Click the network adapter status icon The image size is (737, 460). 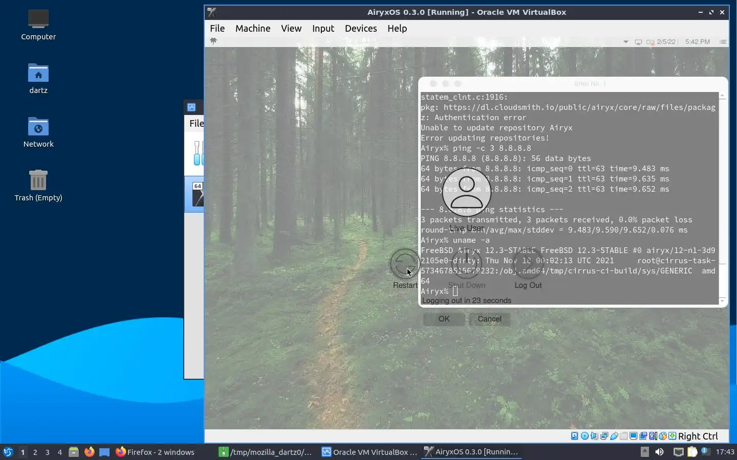pos(604,436)
